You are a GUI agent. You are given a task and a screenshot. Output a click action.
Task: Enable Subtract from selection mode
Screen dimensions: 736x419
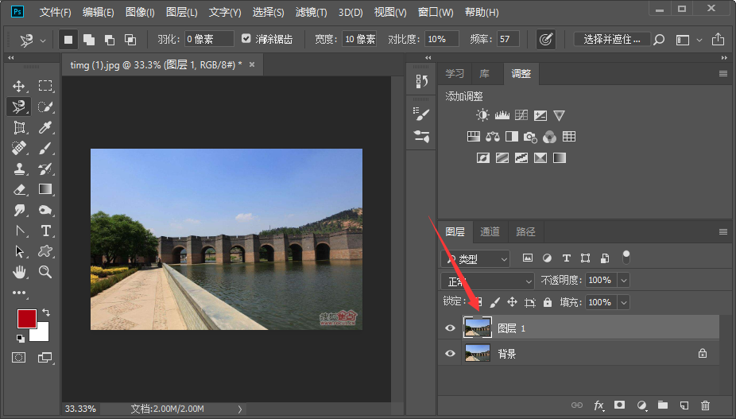click(x=110, y=40)
